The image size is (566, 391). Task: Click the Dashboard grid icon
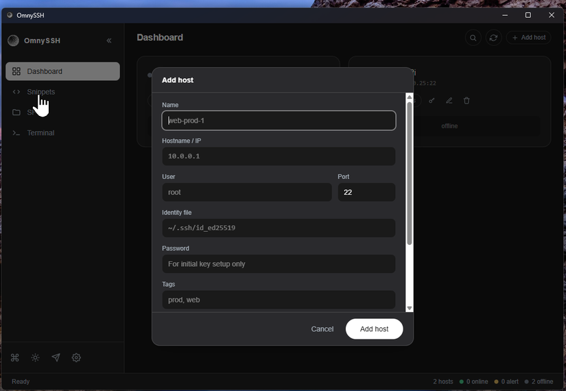[16, 71]
